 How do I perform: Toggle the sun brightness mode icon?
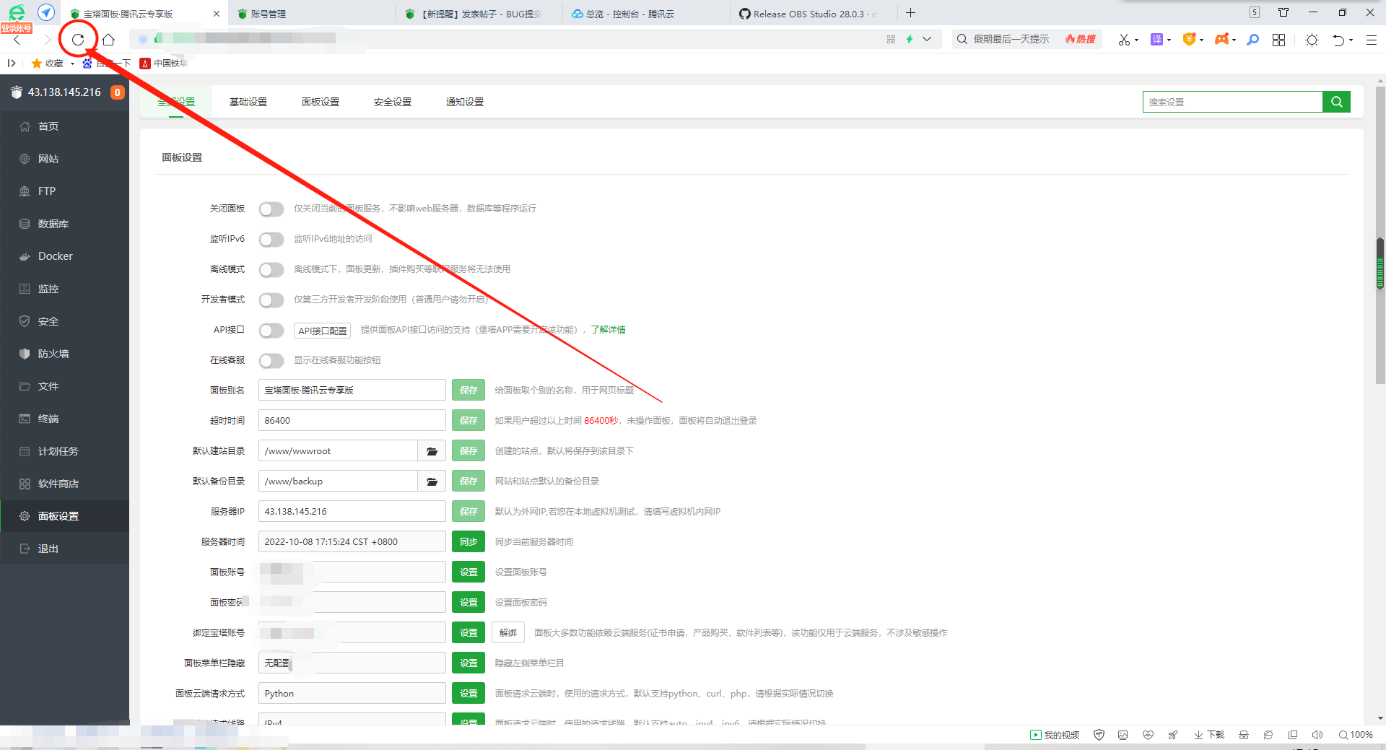pyautogui.click(x=1312, y=40)
